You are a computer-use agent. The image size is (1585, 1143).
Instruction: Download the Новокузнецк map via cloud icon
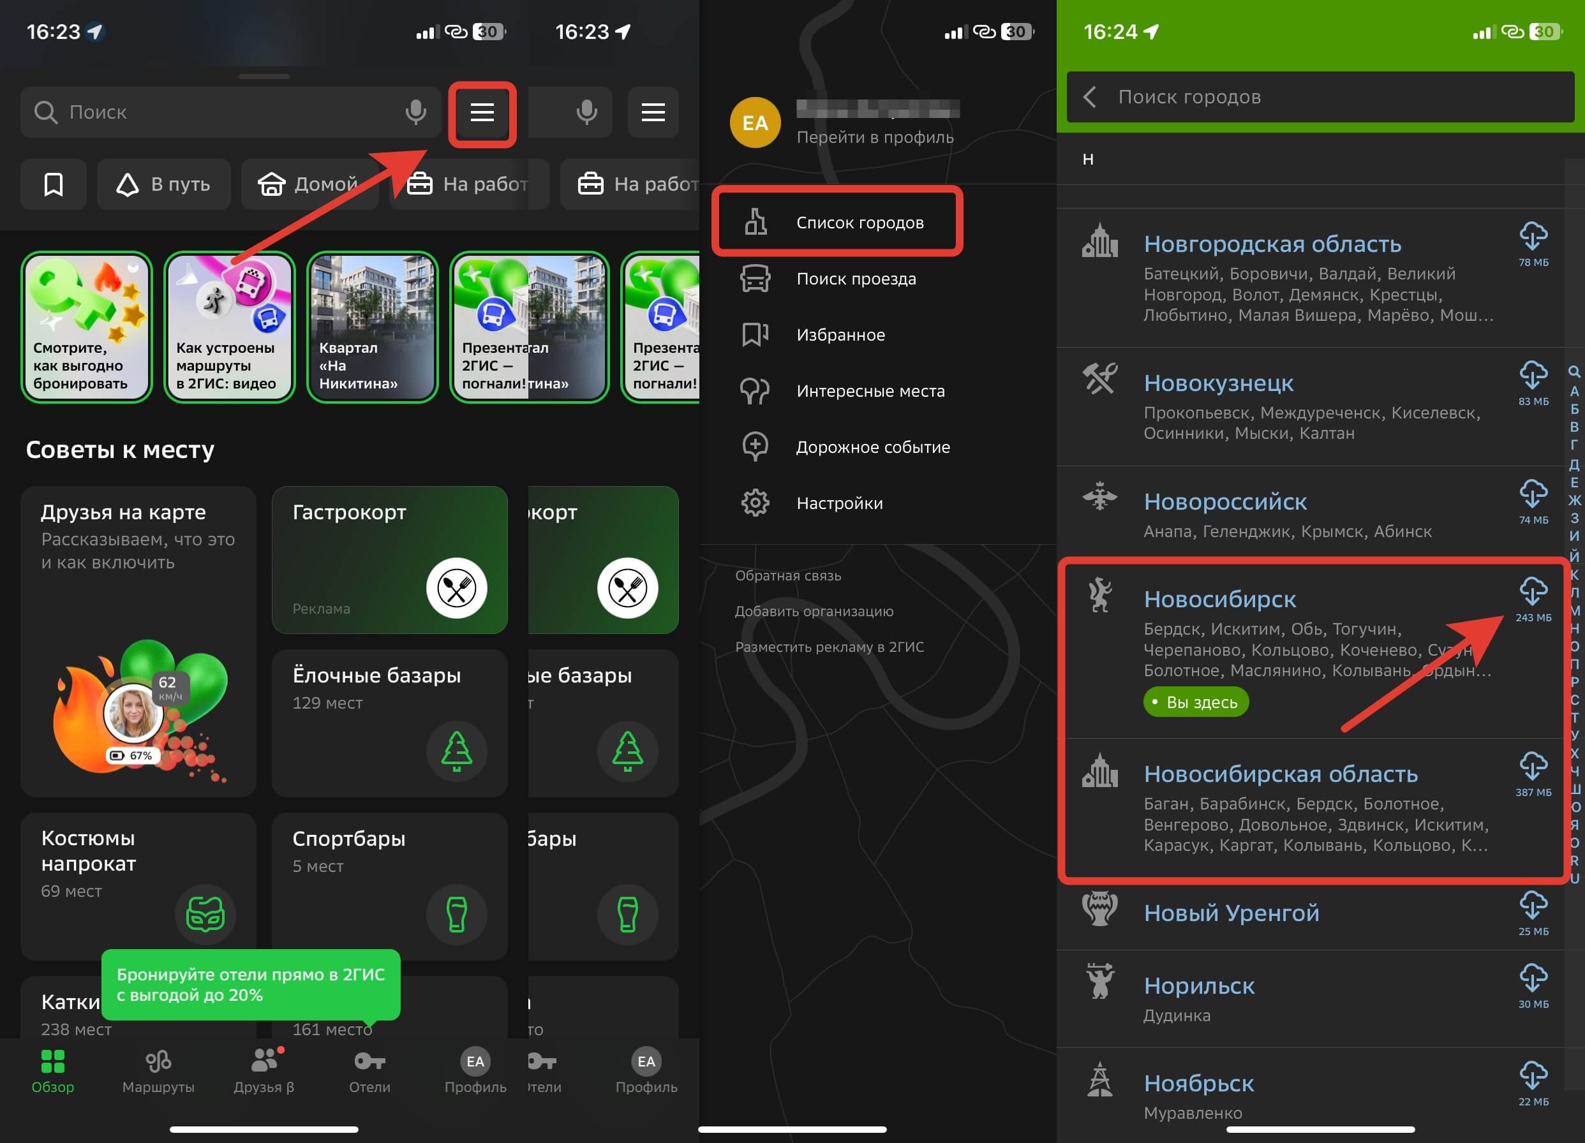pyautogui.click(x=1533, y=376)
